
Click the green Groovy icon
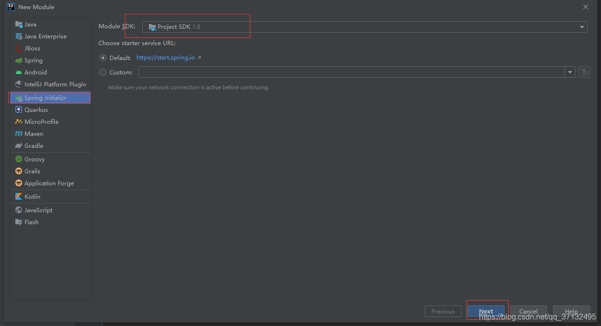(19, 159)
